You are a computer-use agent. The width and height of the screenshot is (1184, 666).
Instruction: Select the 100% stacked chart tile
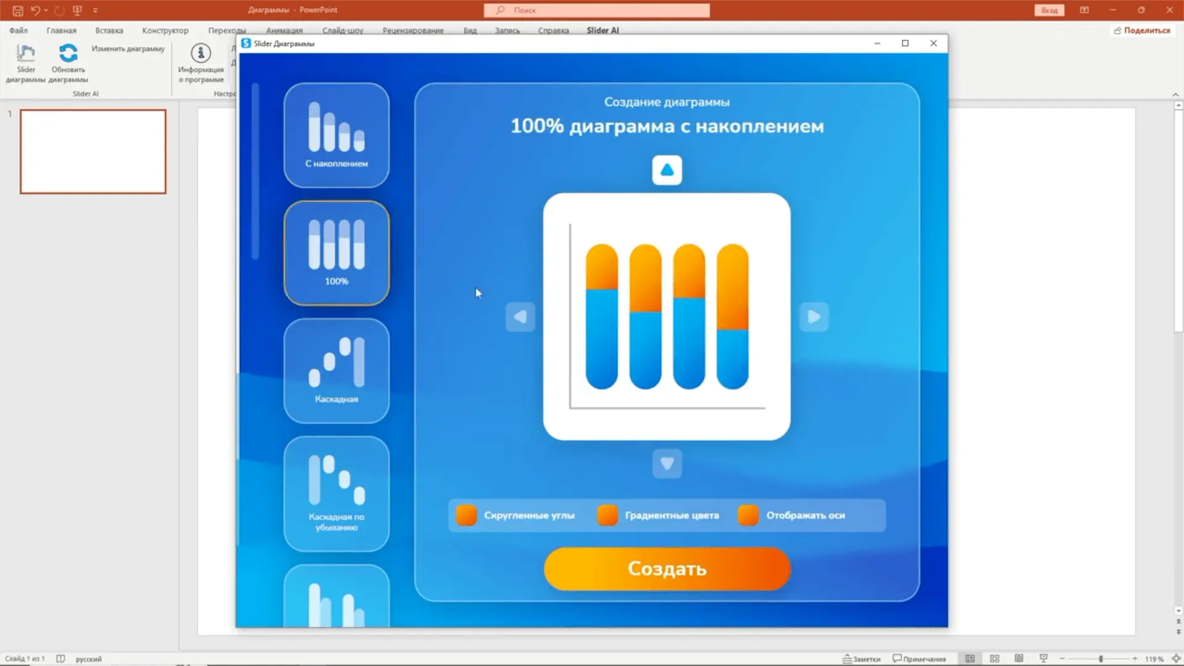click(x=336, y=253)
